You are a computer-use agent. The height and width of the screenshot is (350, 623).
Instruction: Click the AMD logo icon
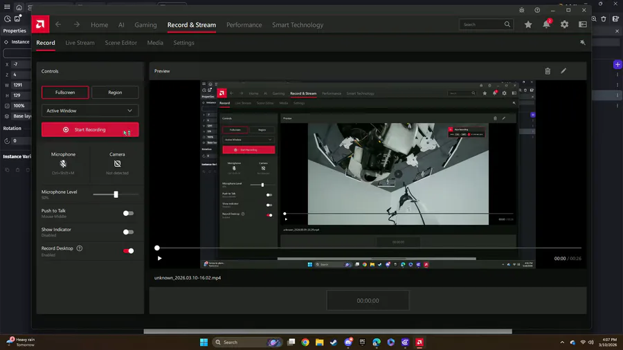point(41,24)
